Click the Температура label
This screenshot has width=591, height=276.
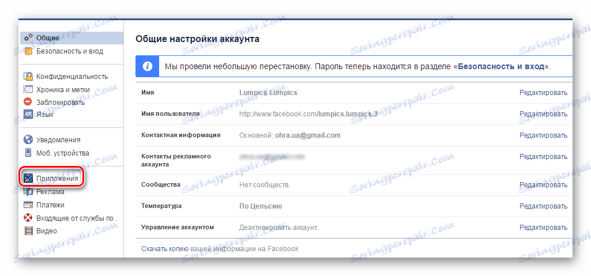[161, 206]
